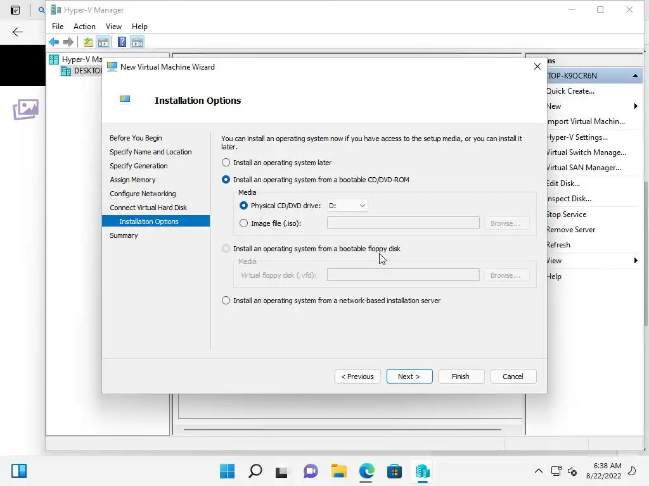Screen dimensions: 649x486
Task: Click the Forward arrow toolbar icon in Hyper-V Manager
Action: point(68,42)
